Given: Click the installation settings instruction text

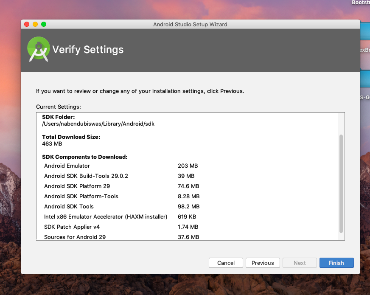Looking at the screenshot, I should point(140,91).
